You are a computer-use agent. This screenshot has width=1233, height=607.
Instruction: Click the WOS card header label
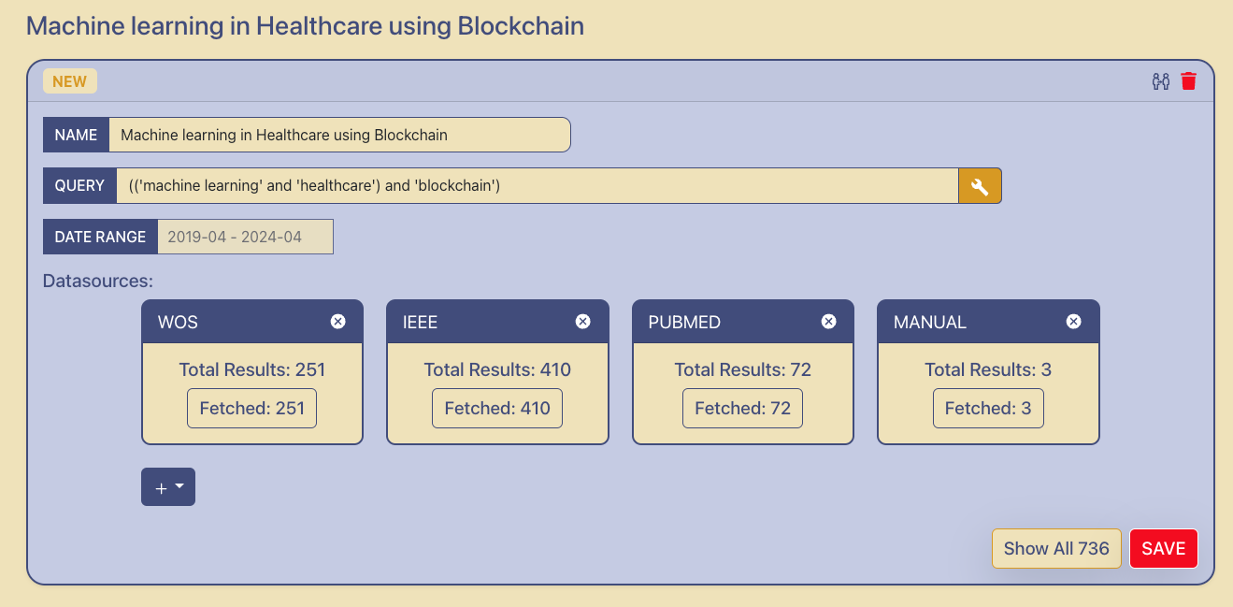pos(178,322)
